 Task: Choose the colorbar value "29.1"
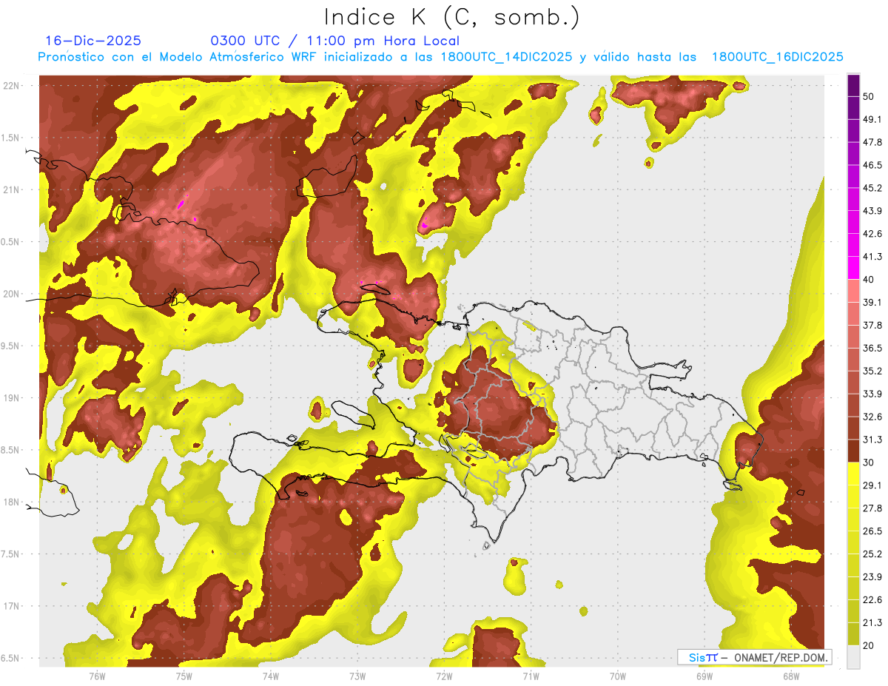pos(872,485)
